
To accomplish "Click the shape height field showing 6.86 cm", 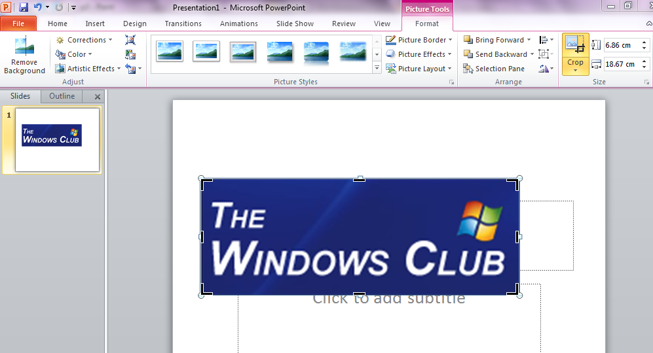I will tap(622, 45).
